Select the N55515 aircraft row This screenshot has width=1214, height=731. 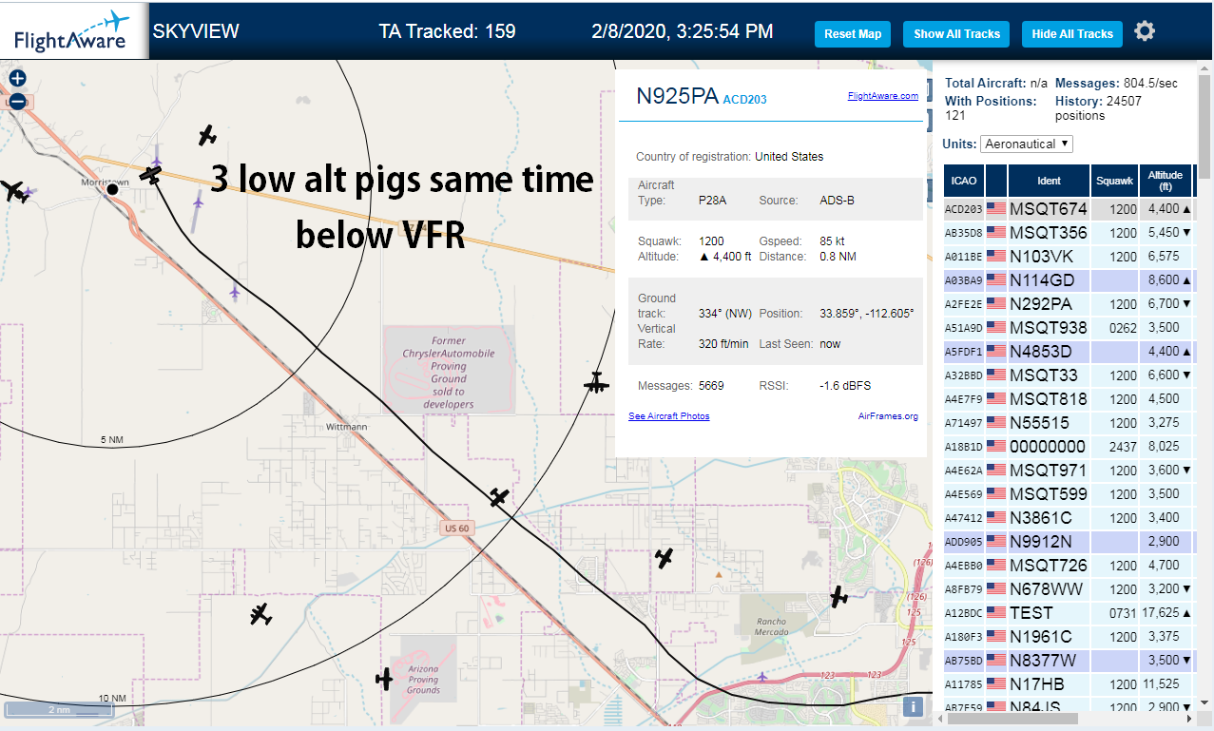pyautogui.click(x=1069, y=422)
